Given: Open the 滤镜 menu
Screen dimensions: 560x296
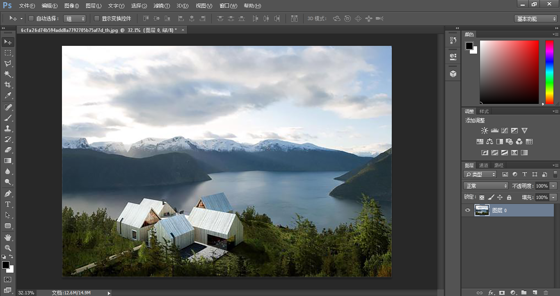Looking at the screenshot, I should tap(161, 6).
